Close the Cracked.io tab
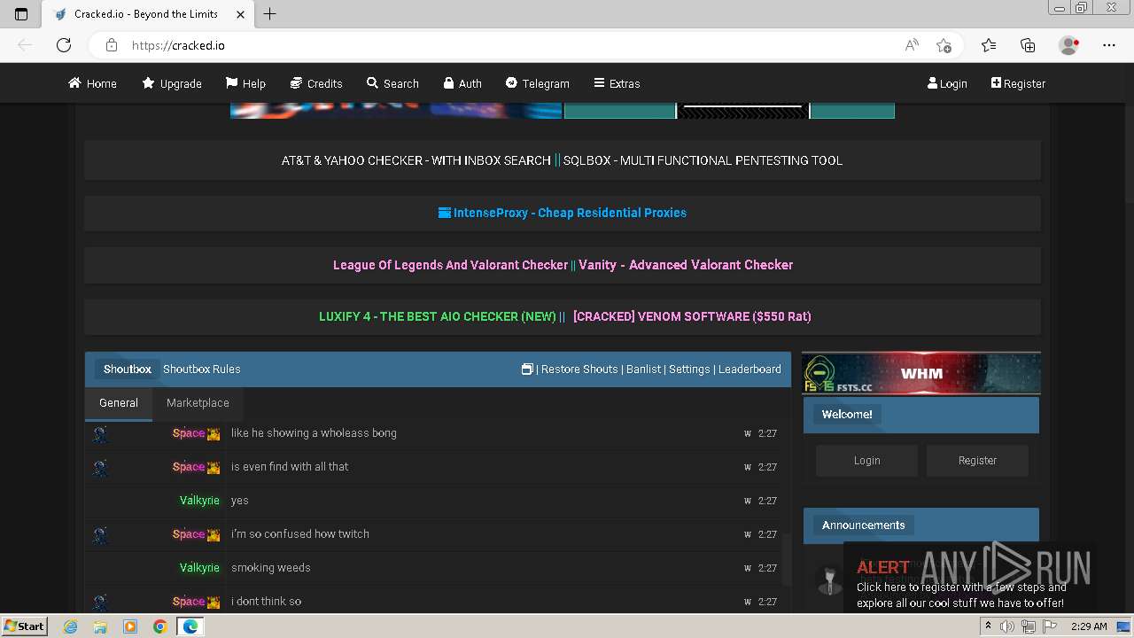This screenshot has height=638, width=1134. pyautogui.click(x=240, y=14)
